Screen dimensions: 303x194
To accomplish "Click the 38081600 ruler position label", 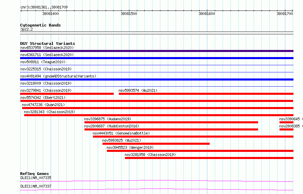I will (x=207, y=14).
